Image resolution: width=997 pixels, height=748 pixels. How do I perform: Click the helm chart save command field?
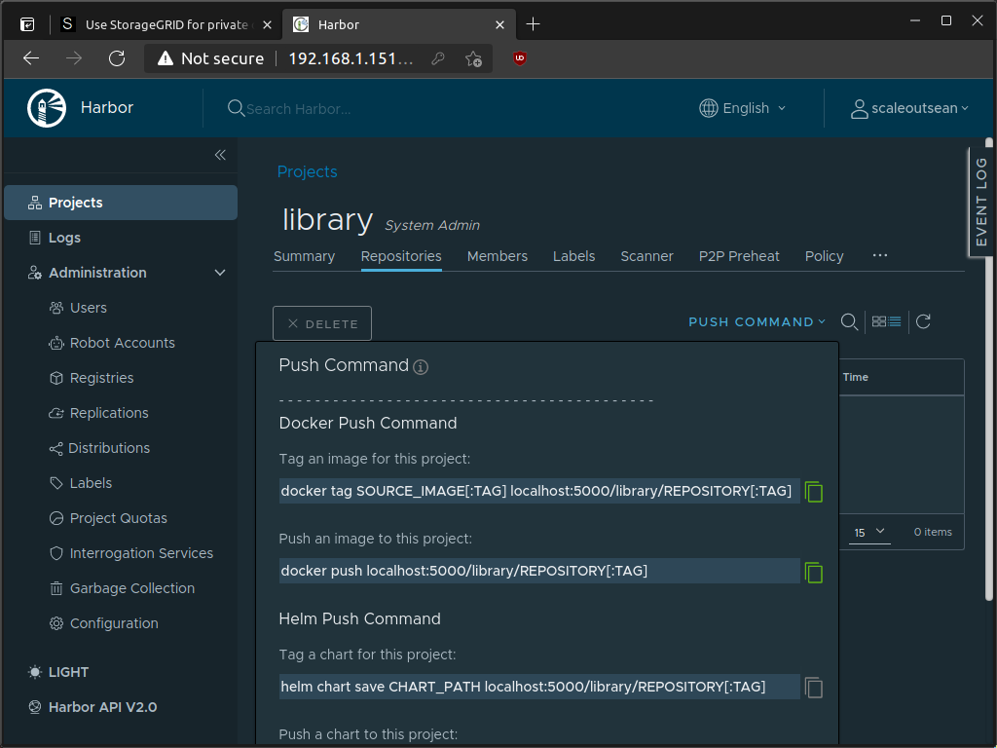point(539,687)
